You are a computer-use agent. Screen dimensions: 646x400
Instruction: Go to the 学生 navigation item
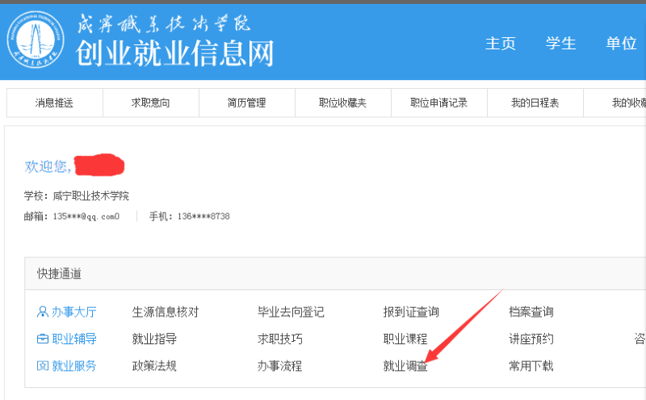pyautogui.click(x=560, y=44)
